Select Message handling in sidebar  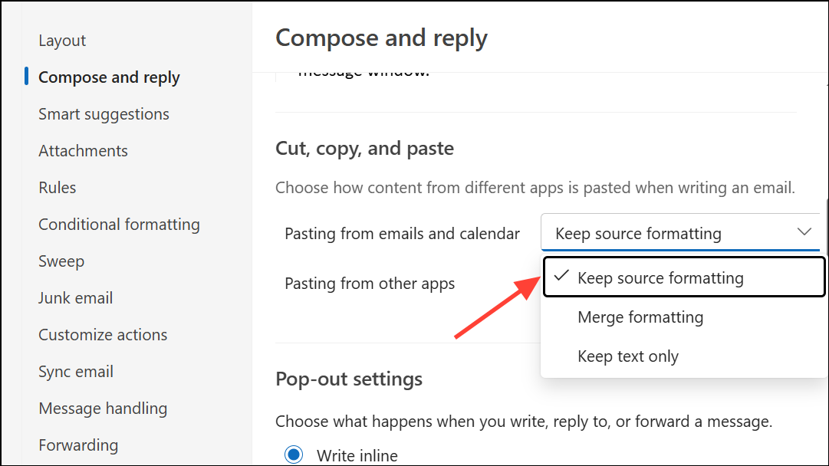coord(103,409)
